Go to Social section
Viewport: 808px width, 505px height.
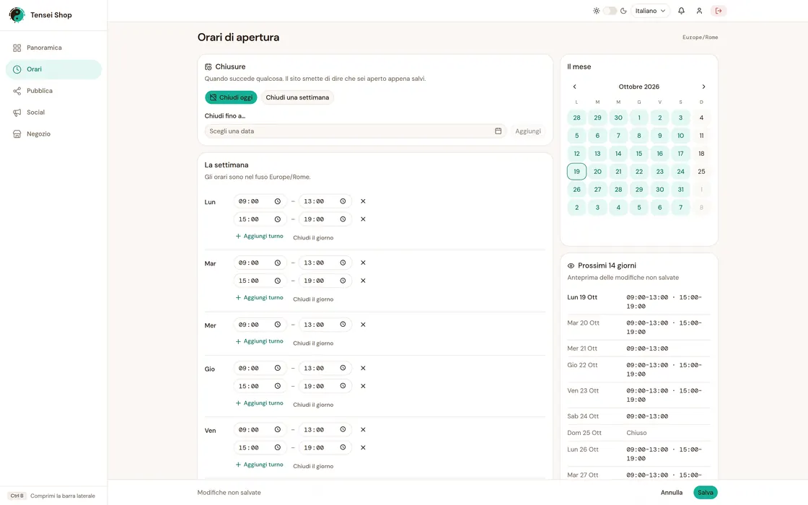(x=53, y=113)
